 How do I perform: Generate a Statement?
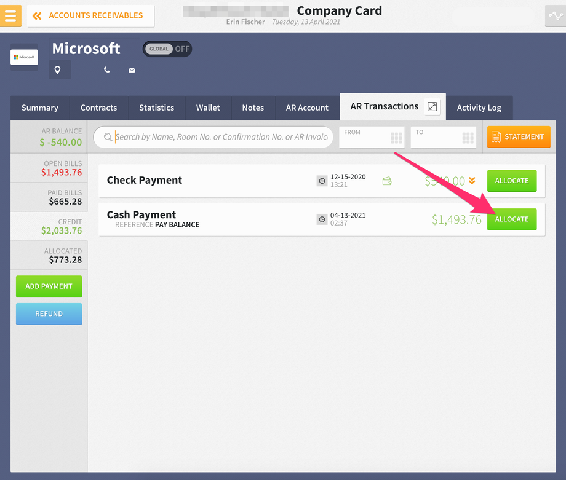point(519,136)
